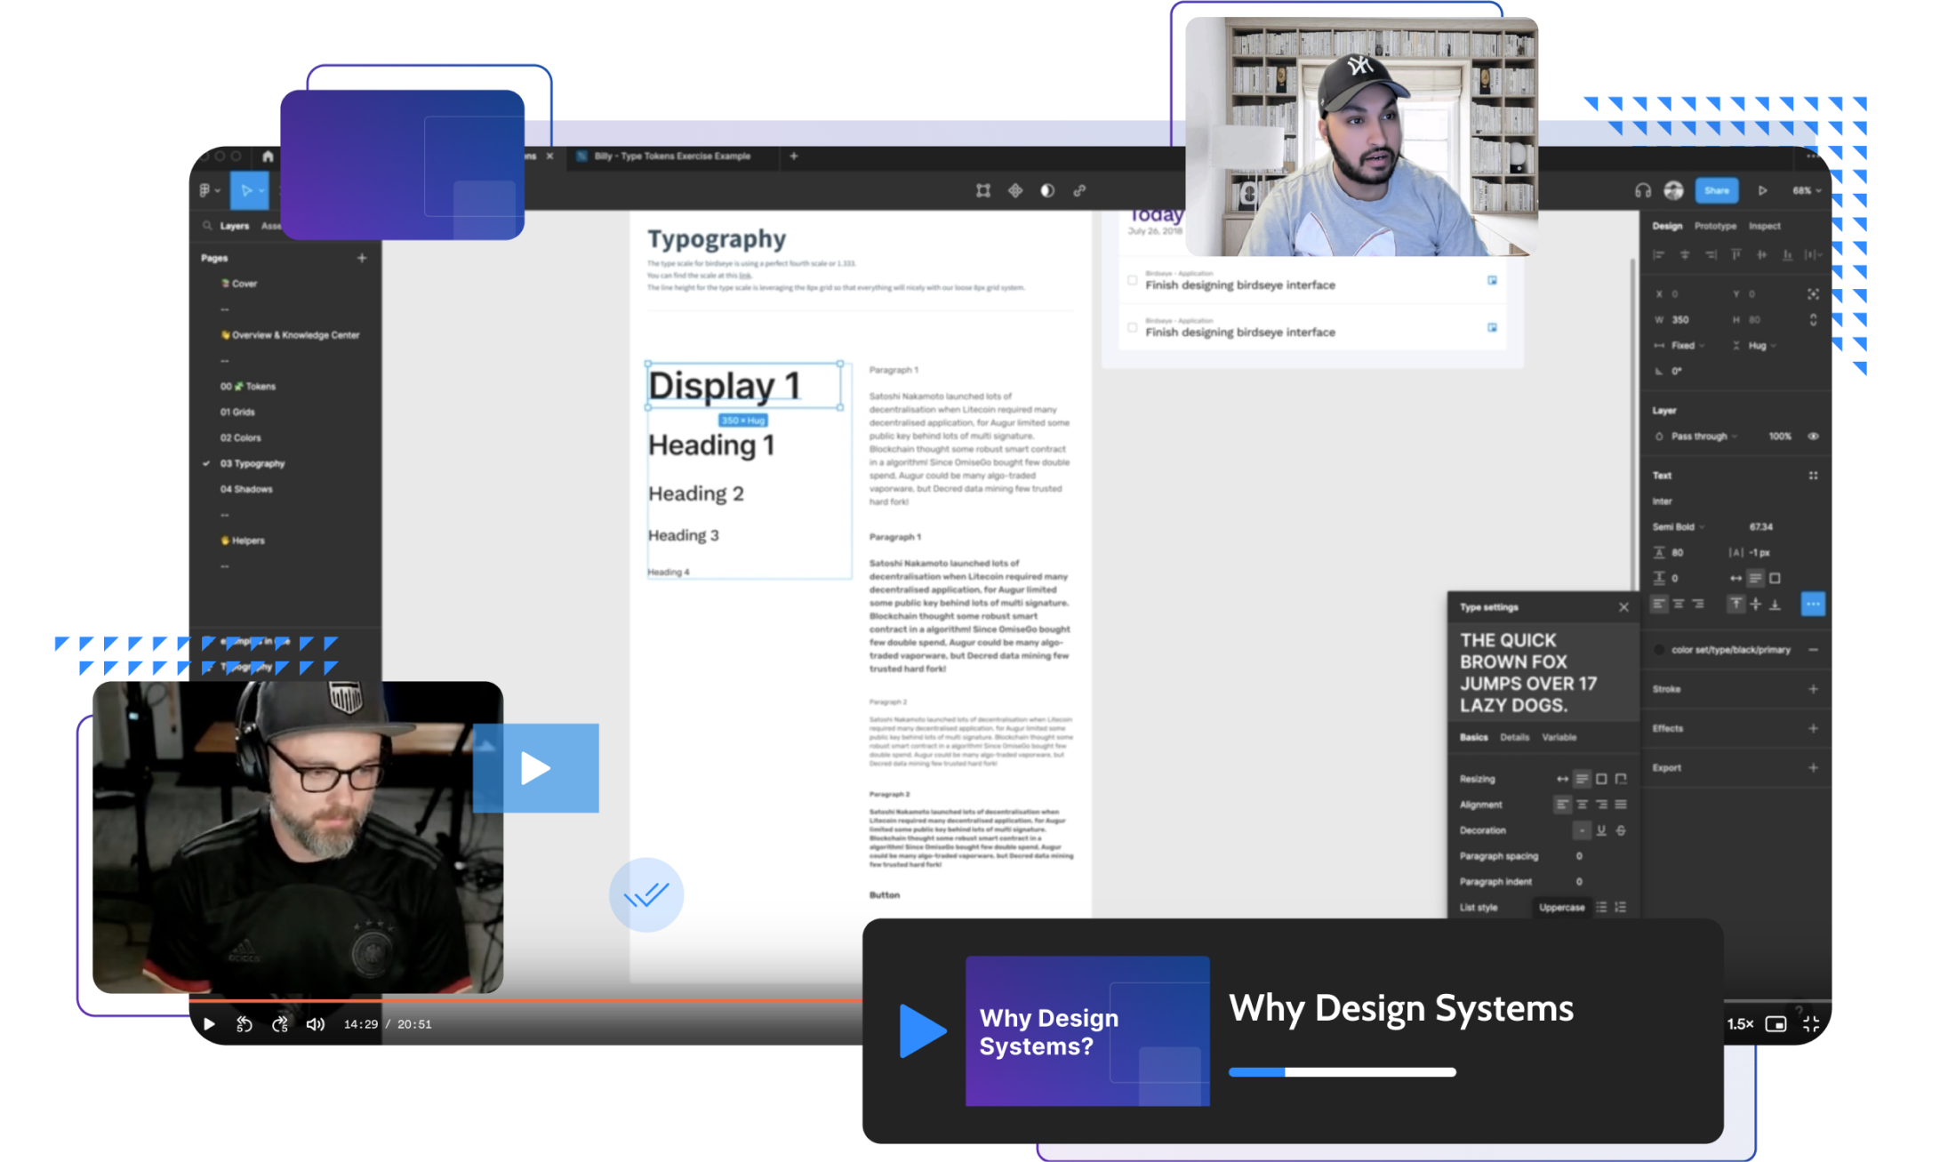The width and height of the screenshot is (1956, 1162).
Task: Switch to the Prototype tab
Action: [x=1715, y=226]
